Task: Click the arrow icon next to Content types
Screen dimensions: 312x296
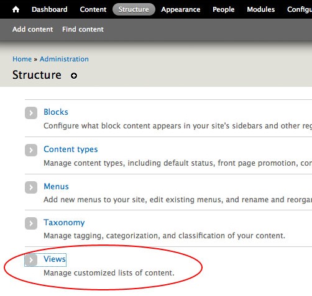Action: point(31,150)
